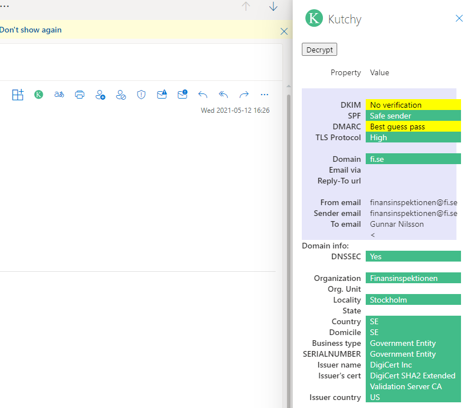Click Business type 'Government Entity' value
Image resolution: width=465 pixels, height=408 pixels.
pos(413,343)
